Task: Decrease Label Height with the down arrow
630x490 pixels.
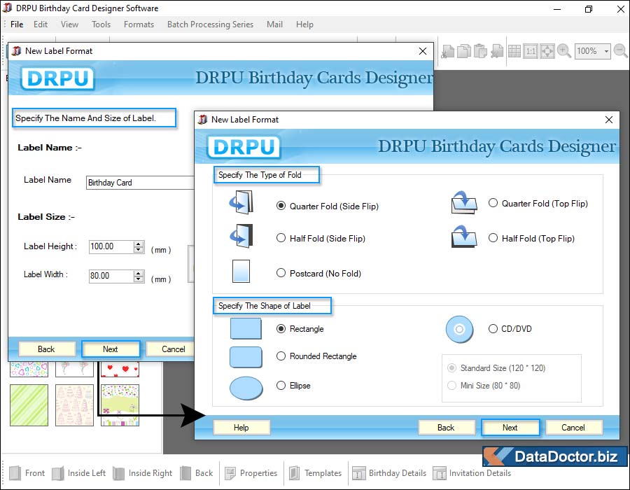Action: [x=139, y=250]
